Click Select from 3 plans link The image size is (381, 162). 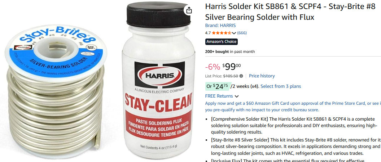click(x=281, y=86)
